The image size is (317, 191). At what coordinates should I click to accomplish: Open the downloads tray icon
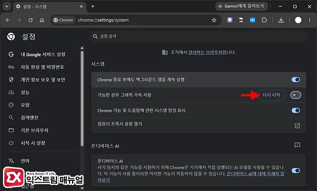[281, 20]
